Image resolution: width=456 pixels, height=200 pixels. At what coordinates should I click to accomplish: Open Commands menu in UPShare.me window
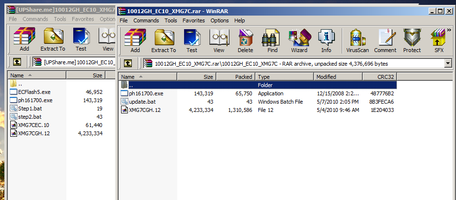tap(35, 19)
